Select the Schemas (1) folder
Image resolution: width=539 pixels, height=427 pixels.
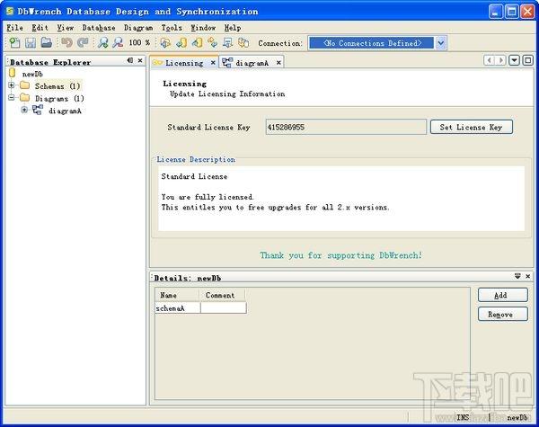[x=57, y=85]
